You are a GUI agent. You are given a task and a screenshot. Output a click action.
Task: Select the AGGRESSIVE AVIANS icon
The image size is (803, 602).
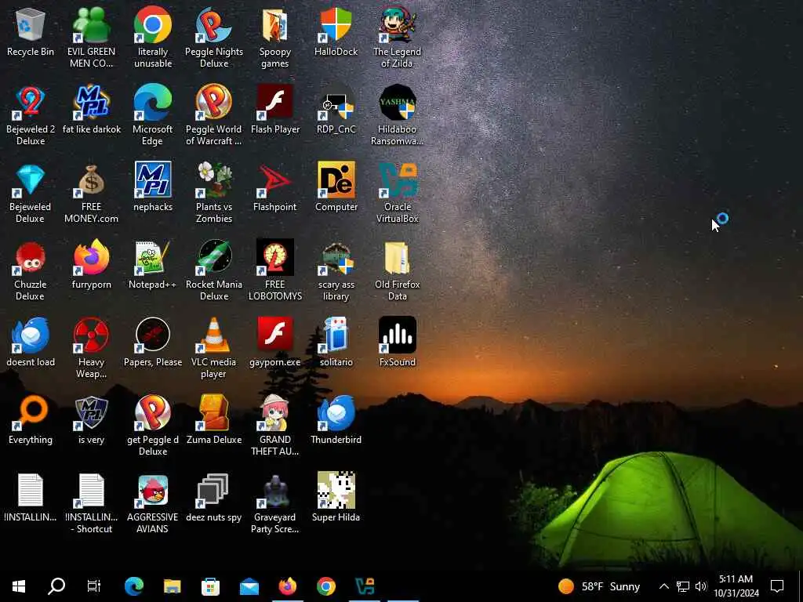(x=153, y=505)
